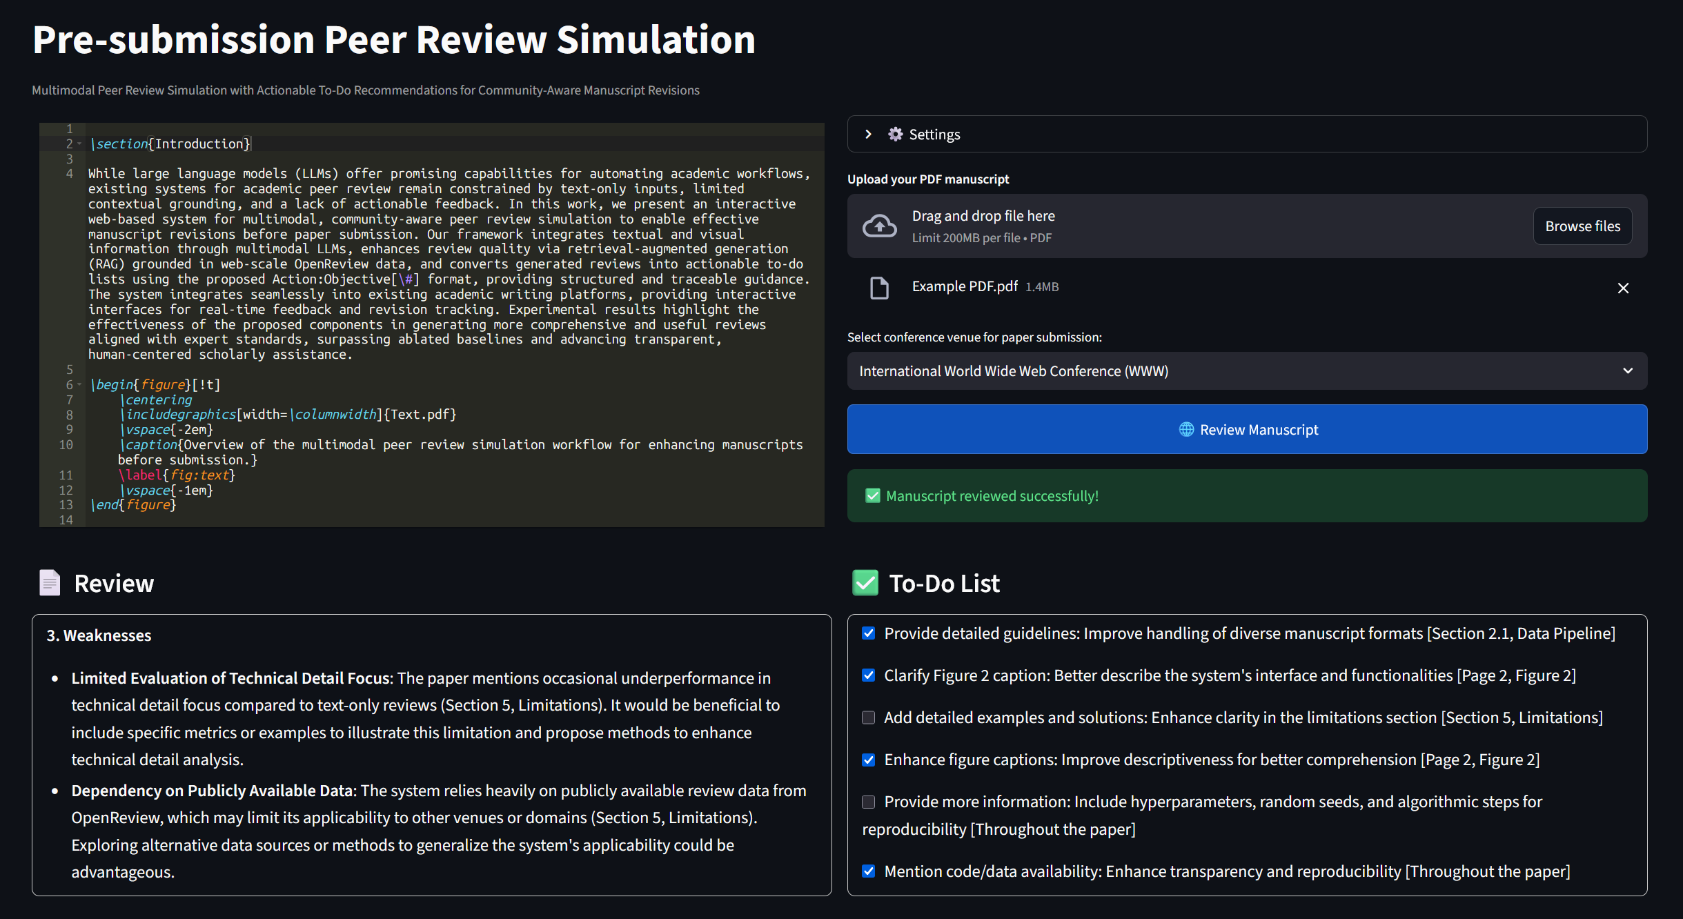The height and width of the screenshot is (919, 1683).
Task: Uncheck Mention code/data availability item
Action: [x=869, y=871]
